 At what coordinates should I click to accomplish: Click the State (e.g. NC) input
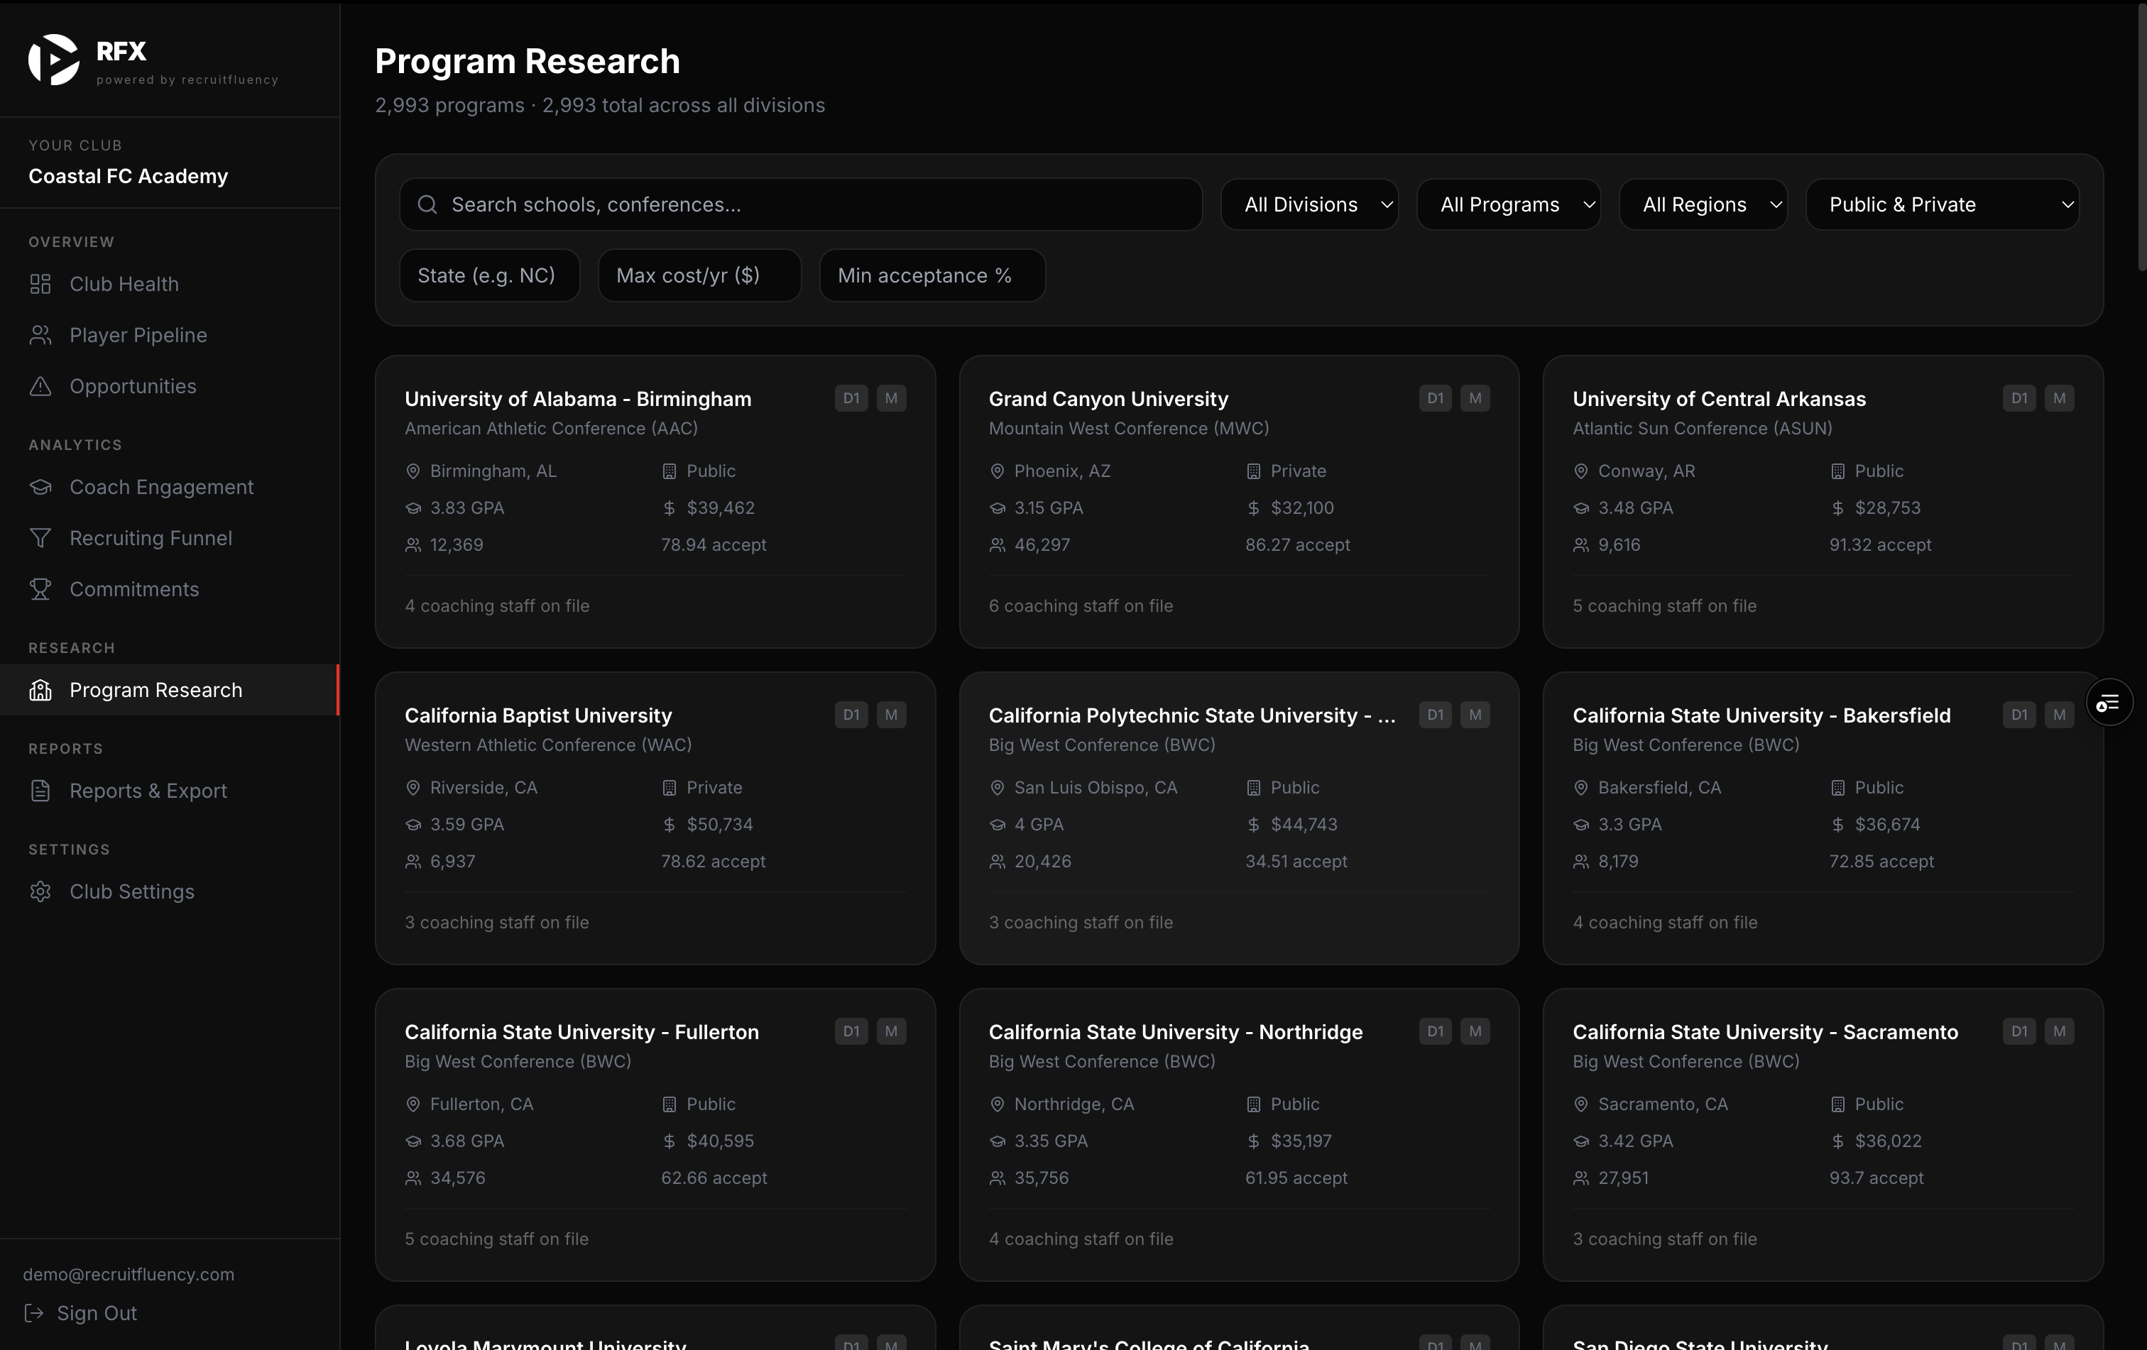tap(489, 275)
